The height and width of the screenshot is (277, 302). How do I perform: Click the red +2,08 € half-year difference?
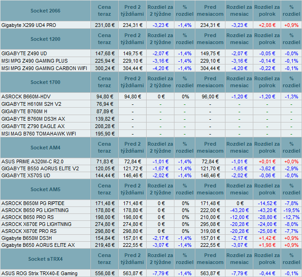267,25
